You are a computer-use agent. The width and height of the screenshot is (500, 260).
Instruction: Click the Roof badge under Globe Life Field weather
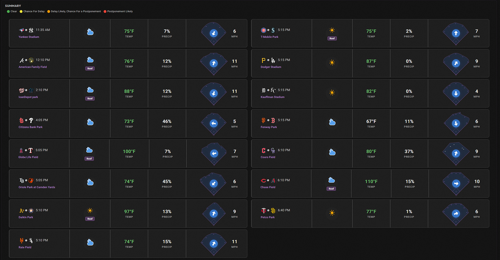click(89, 159)
